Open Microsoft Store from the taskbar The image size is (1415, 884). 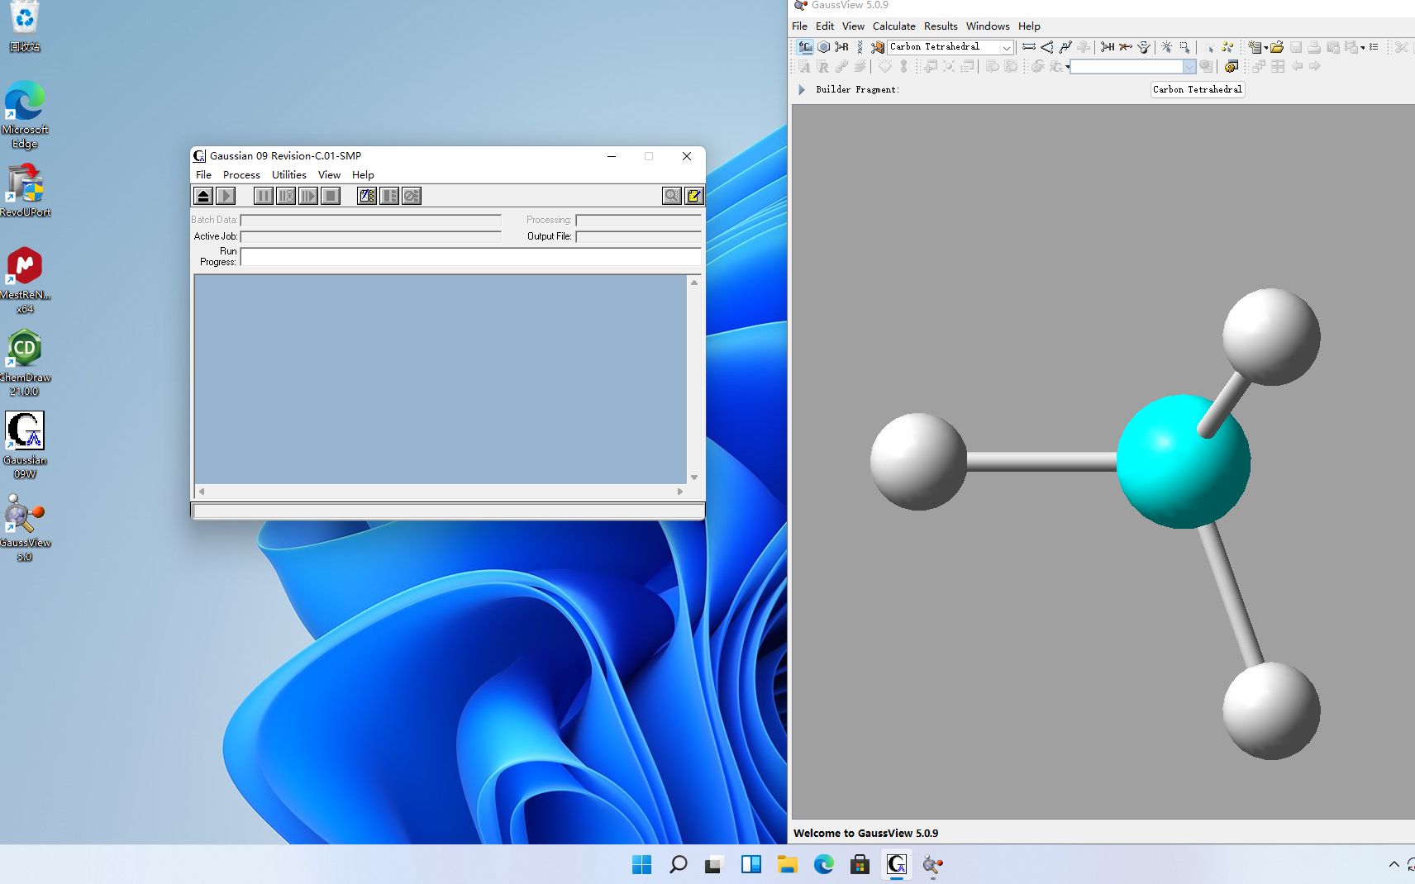coord(860,864)
